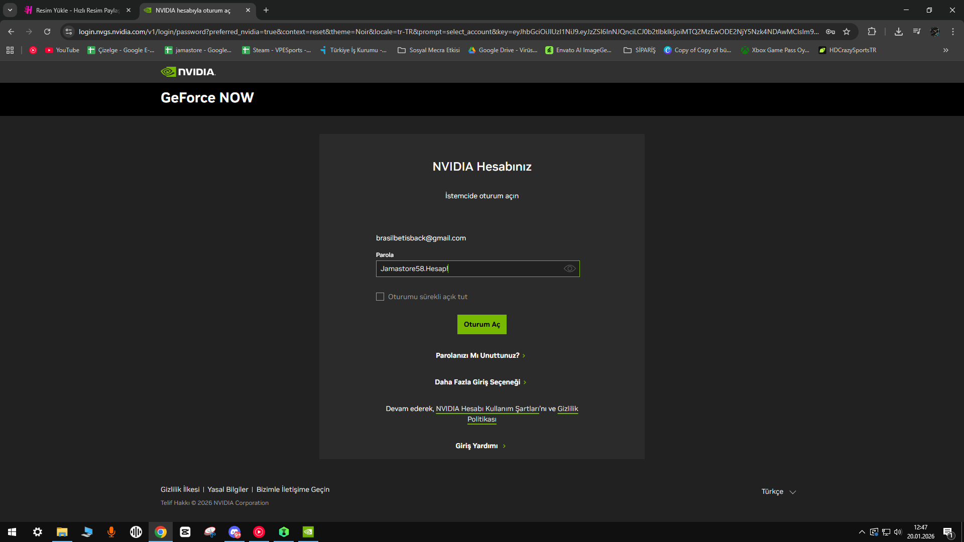The height and width of the screenshot is (542, 964).
Task: Open 'Daha Fazla Giriş Seçeneği' link
Action: point(480,382)
